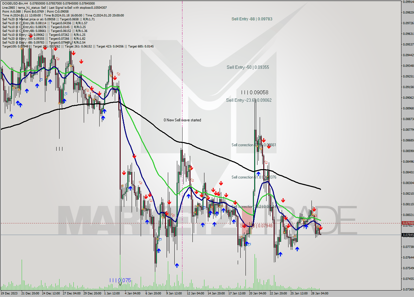
Task: Click the red 0.07948 price tag on axis
Action: point(408,223)
